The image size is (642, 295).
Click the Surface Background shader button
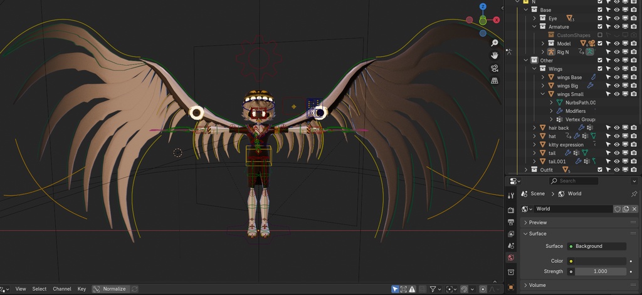click(x=597, y=246)
